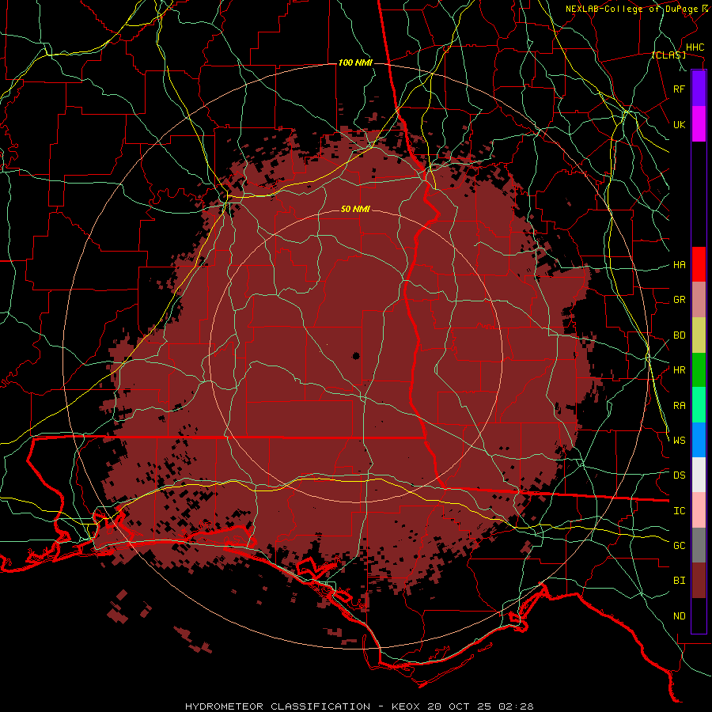Select the dusty pink GR legend swatch
The width and height of the screenshot is (712, 712).
(699, 300)
